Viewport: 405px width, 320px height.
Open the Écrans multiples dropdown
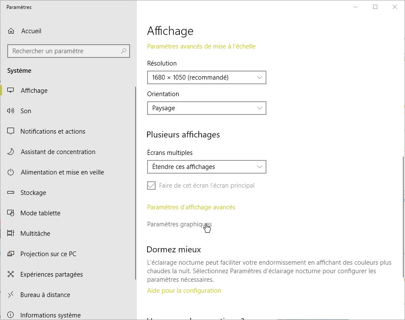[206, 167]
